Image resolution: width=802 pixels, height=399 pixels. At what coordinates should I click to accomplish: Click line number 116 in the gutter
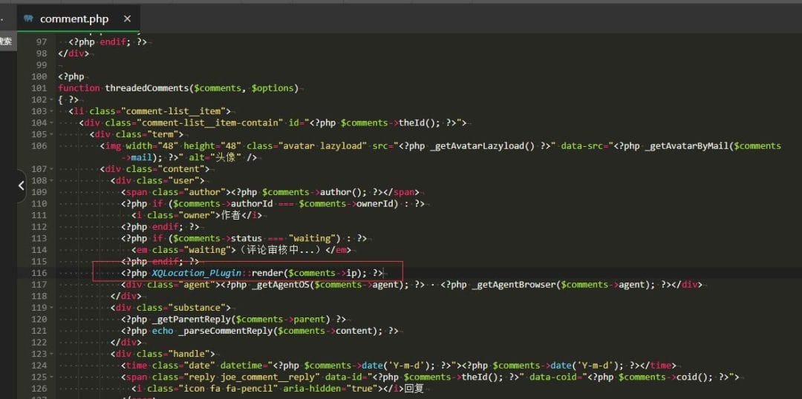point(39,273)
